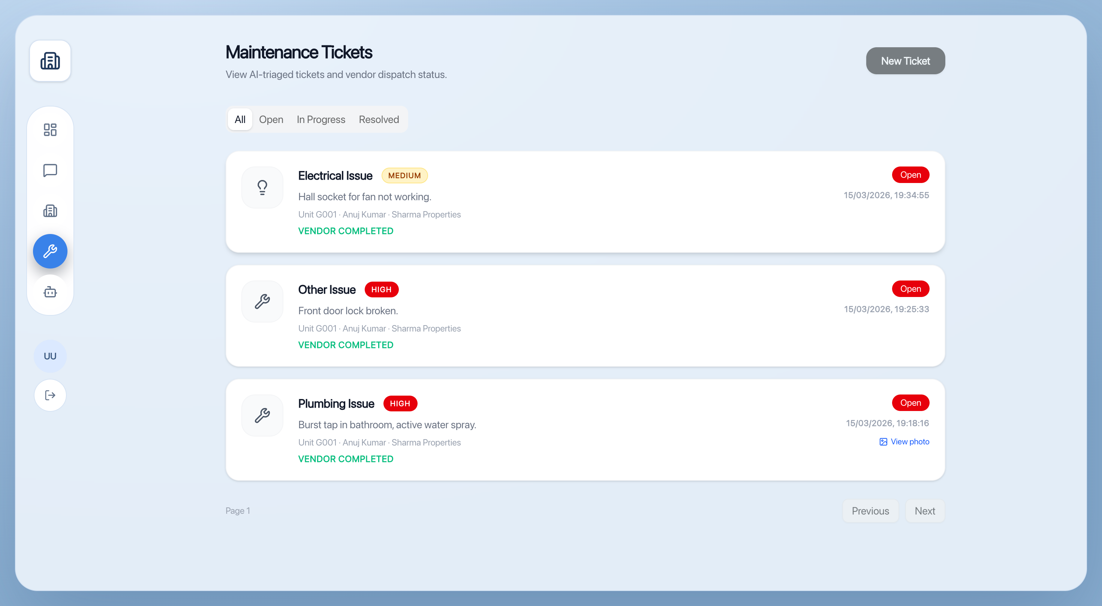Select the wrench maintenance icon in sidebar

(50, 251)
